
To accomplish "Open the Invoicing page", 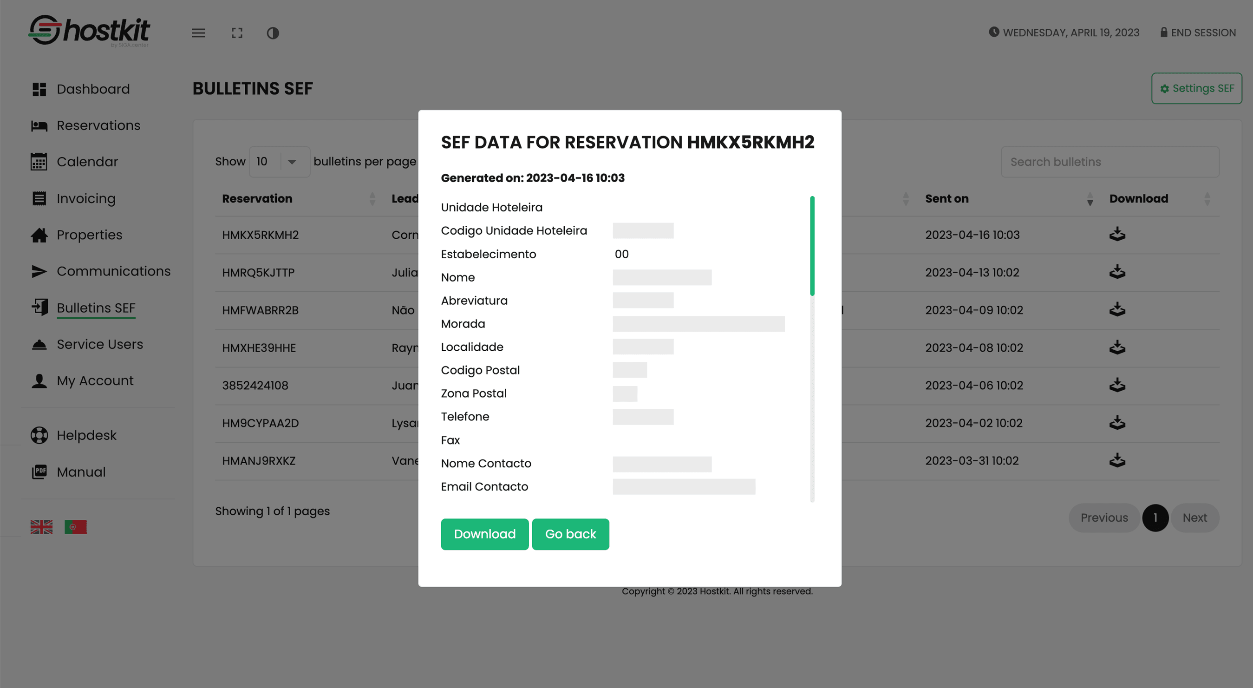I will (86, 198).
